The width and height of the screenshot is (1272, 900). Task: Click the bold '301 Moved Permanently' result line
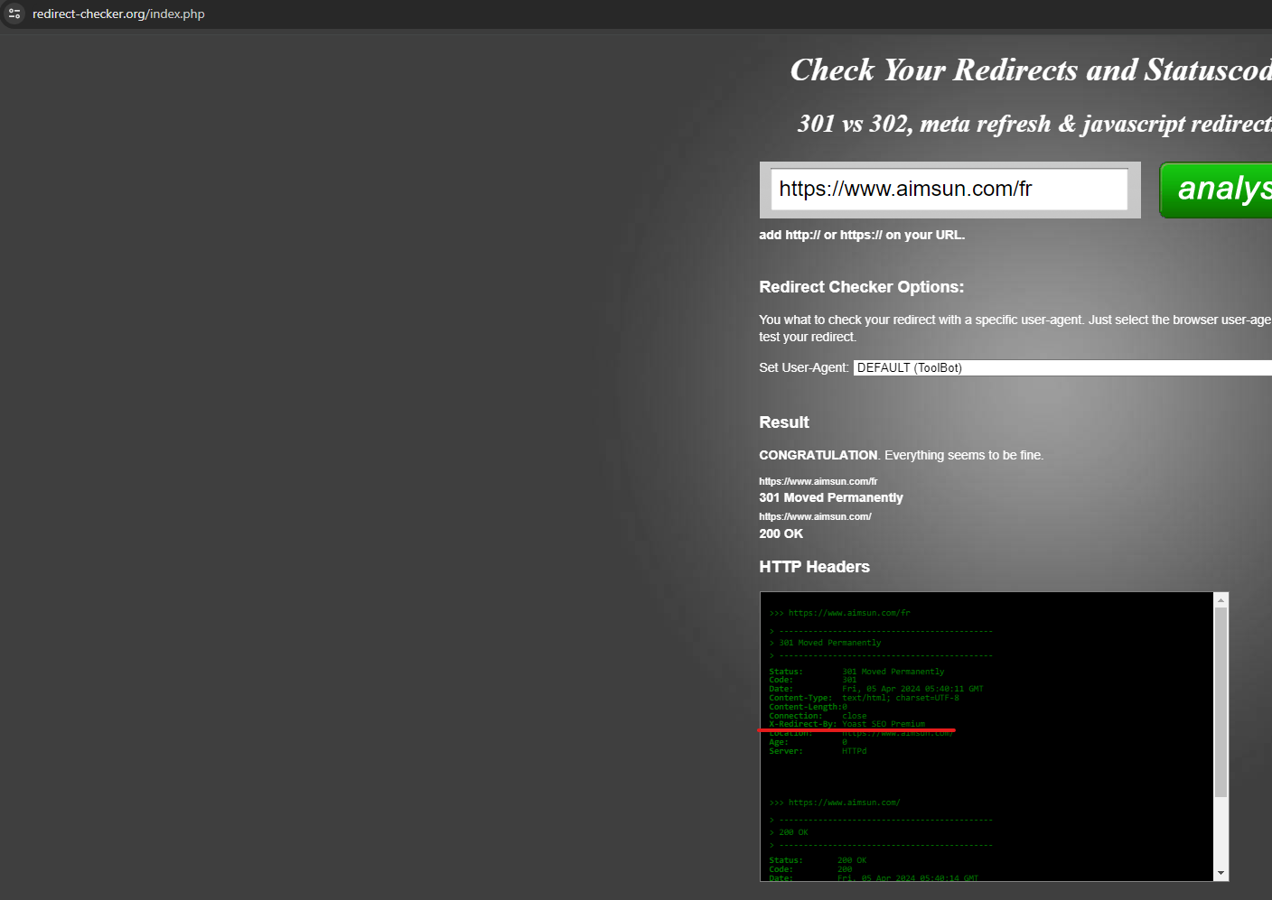[x=831, y=497]
